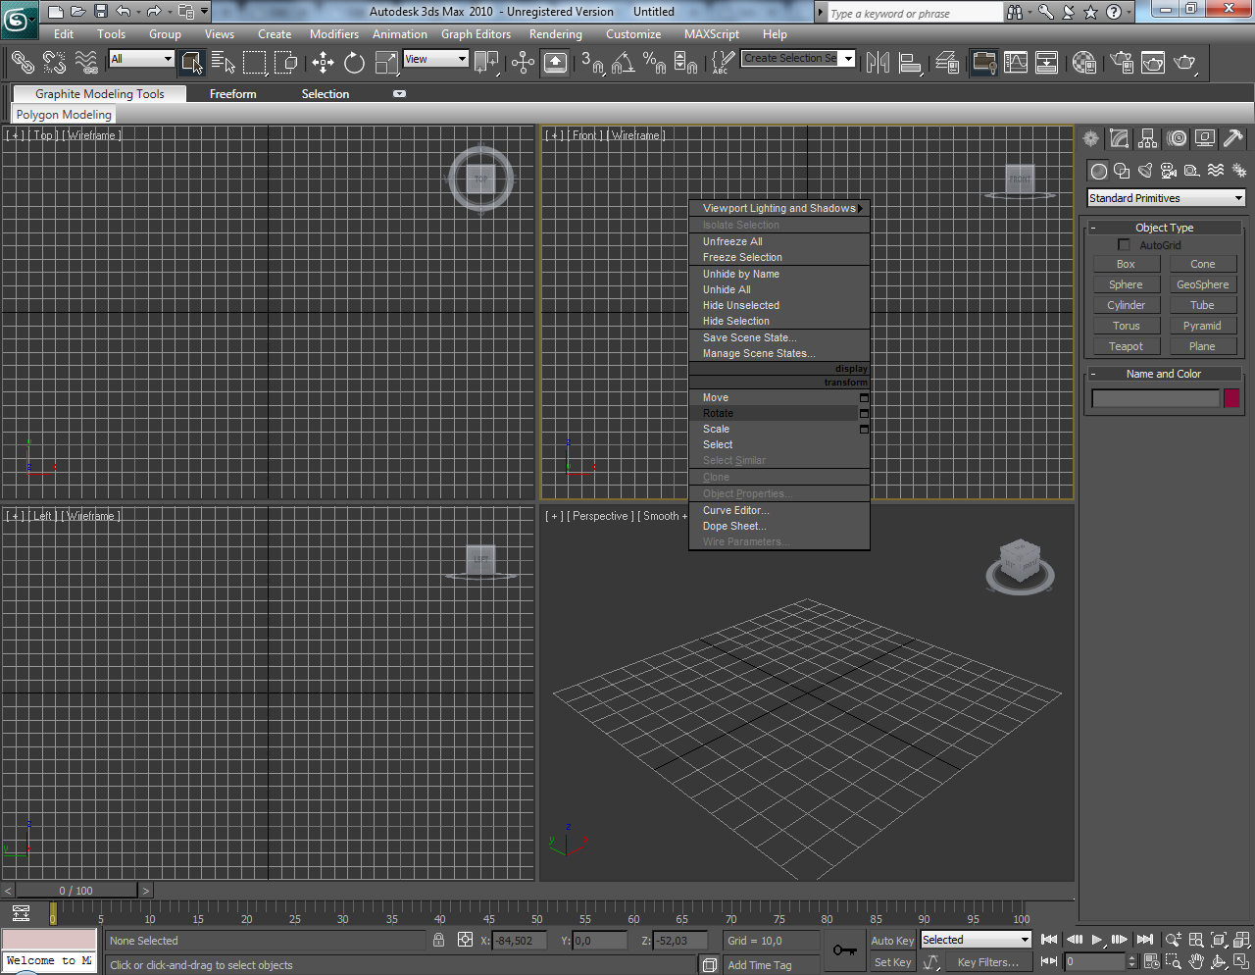Open the Modifiers menu

[334, 34]
